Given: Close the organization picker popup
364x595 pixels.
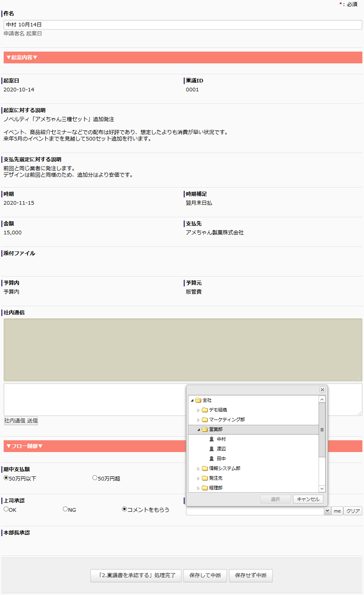Looking at the screenshot, I should point(322,390).
